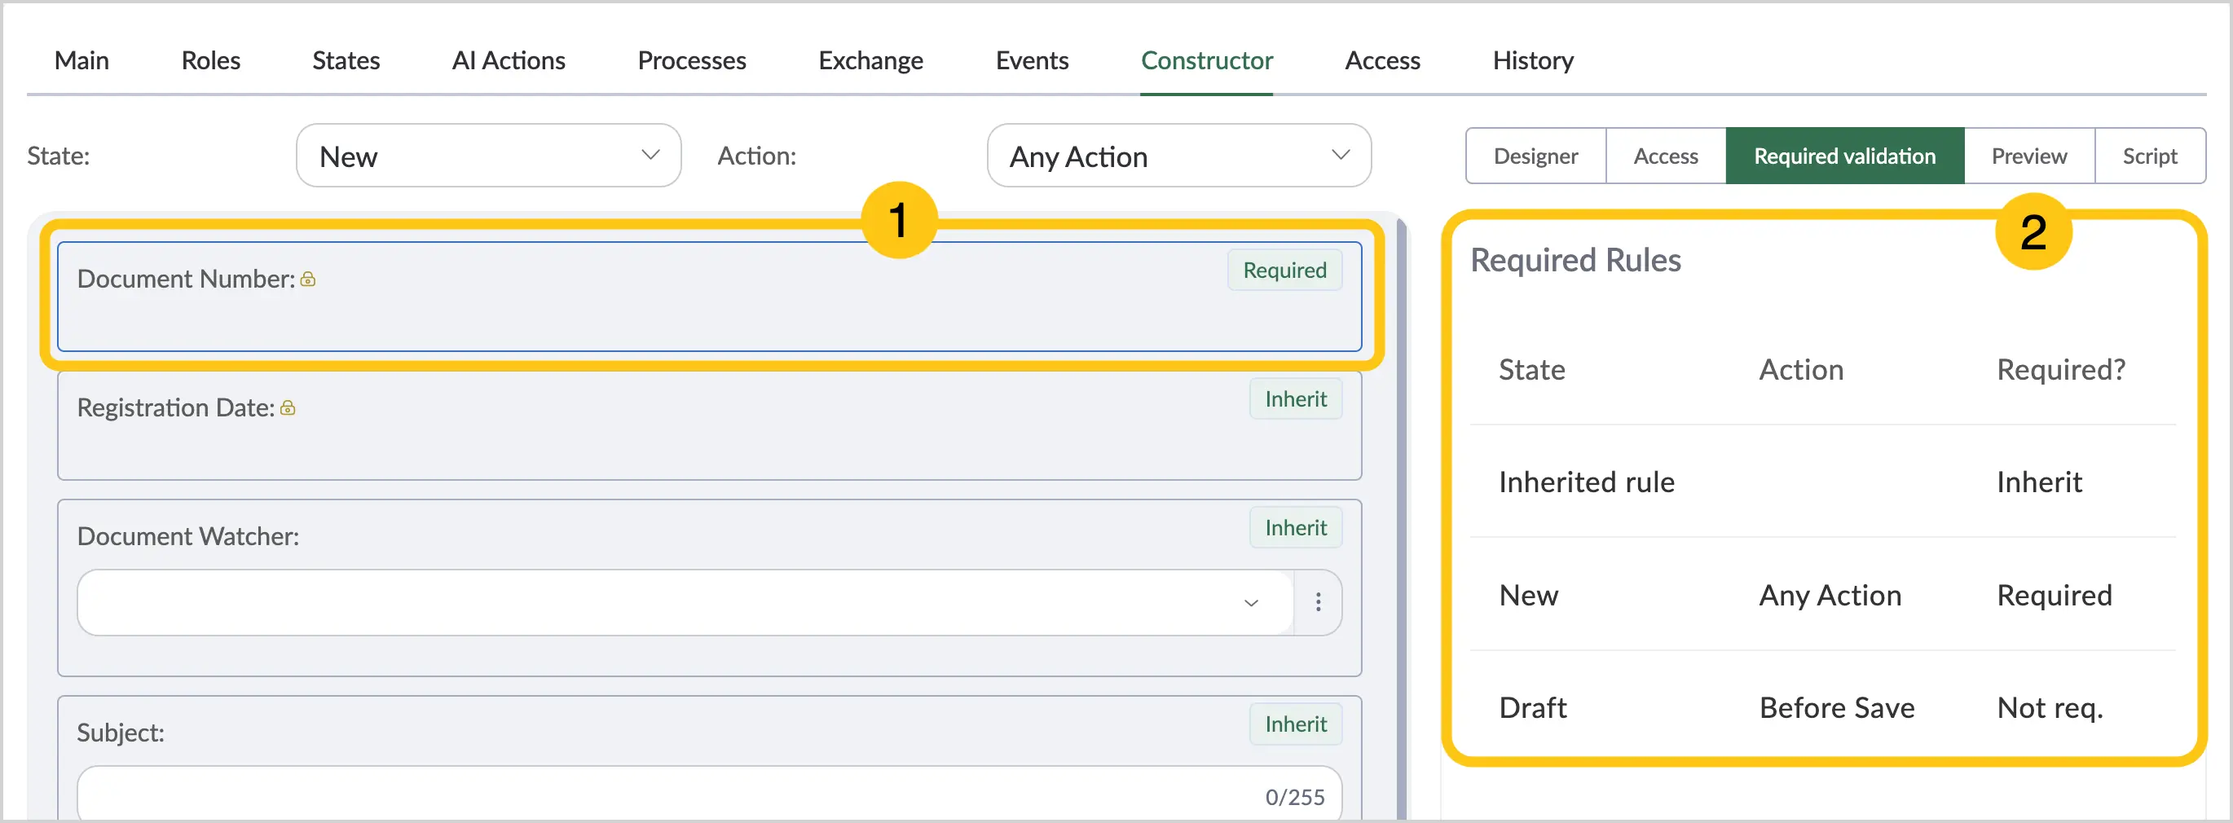Click the lock icon beside Registration Date
This screenshot has height=823, width=2233.
tap(288, 407)
